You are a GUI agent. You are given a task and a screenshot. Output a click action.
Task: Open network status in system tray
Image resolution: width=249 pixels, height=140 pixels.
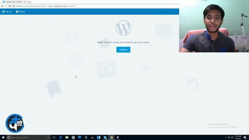[229, 137]
